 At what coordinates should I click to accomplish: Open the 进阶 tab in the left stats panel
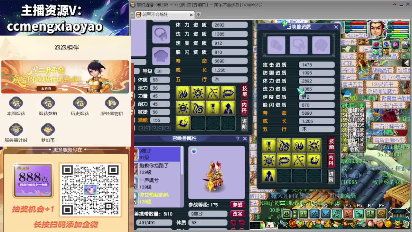pos(245,124)
